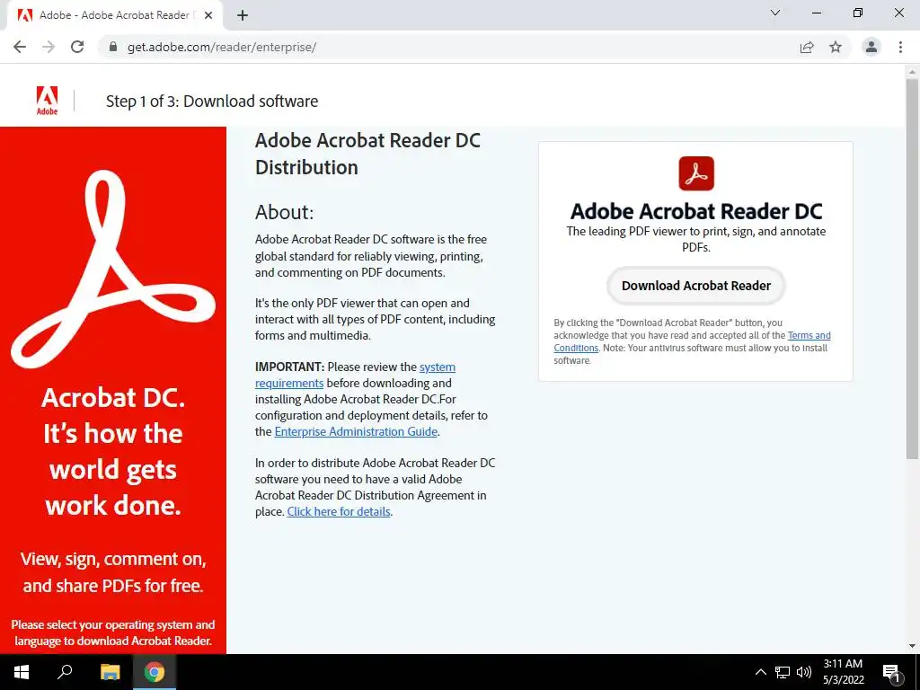Open a new tab with plus button

point(243,16)
